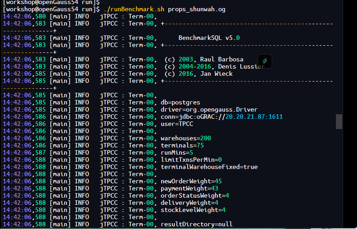The image size is (357, 229).
Task: Click the deliveryWeight=4 line
Action: [190, 203]
